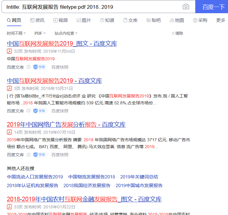Click the camera image-search icon
This screenshot has height=215, width=228.
186,7
